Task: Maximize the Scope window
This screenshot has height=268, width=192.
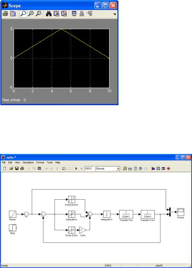Action: [106, 6]
